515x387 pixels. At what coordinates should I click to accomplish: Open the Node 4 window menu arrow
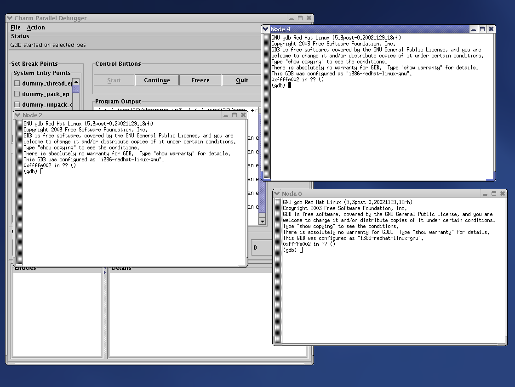coord(265,29)
